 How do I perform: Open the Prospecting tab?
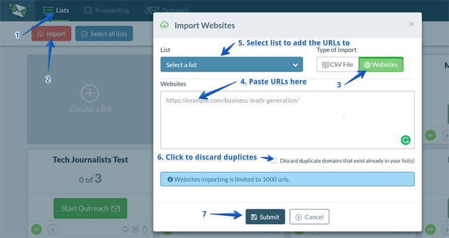pyautogui.click(x=107, y=11)
